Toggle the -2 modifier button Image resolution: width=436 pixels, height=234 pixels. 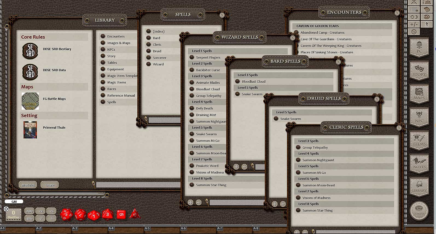(x=40, y=218)
